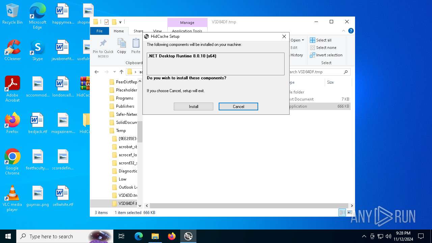Click Invert selection in the ribbon
The width and height of the screenshot is (432, 243).
click(326, 55)
